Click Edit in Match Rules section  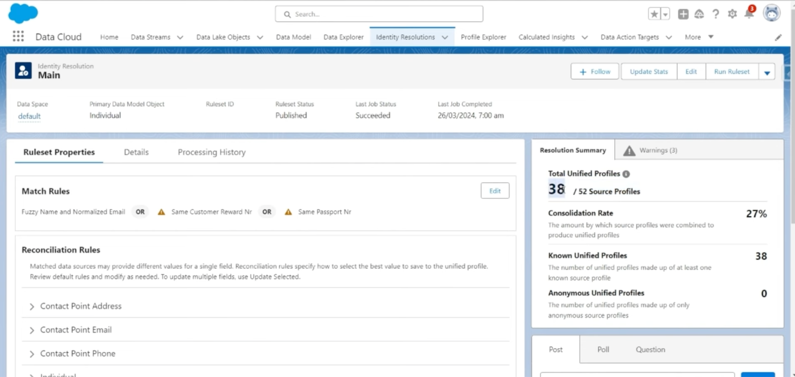pos(495,191)
